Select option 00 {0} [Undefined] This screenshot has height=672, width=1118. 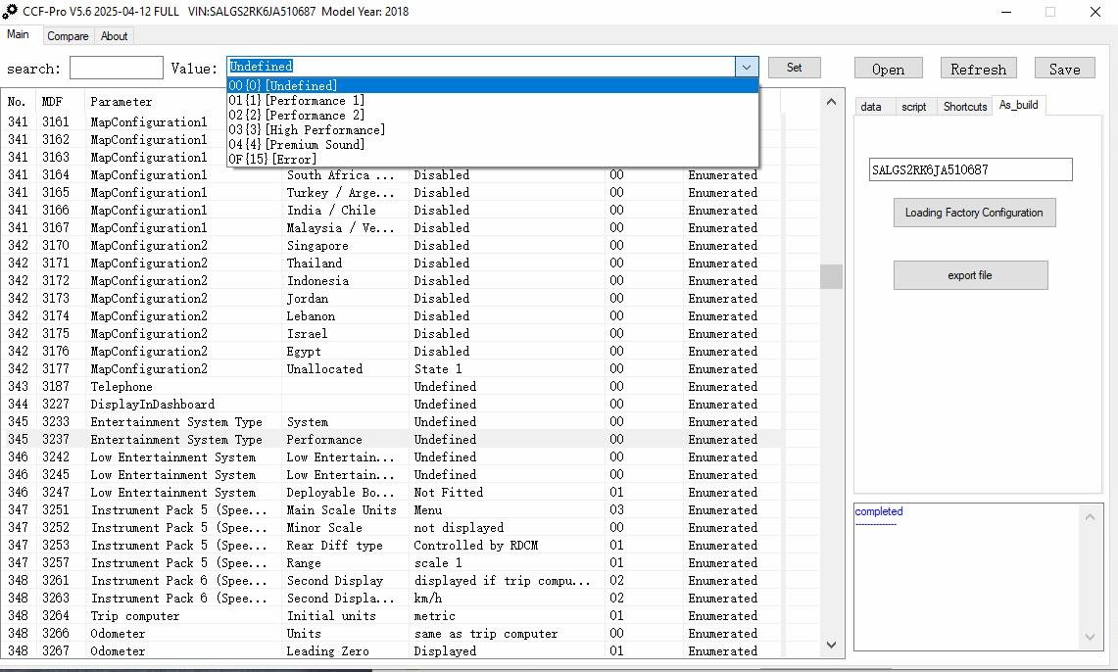coord(493,85)
